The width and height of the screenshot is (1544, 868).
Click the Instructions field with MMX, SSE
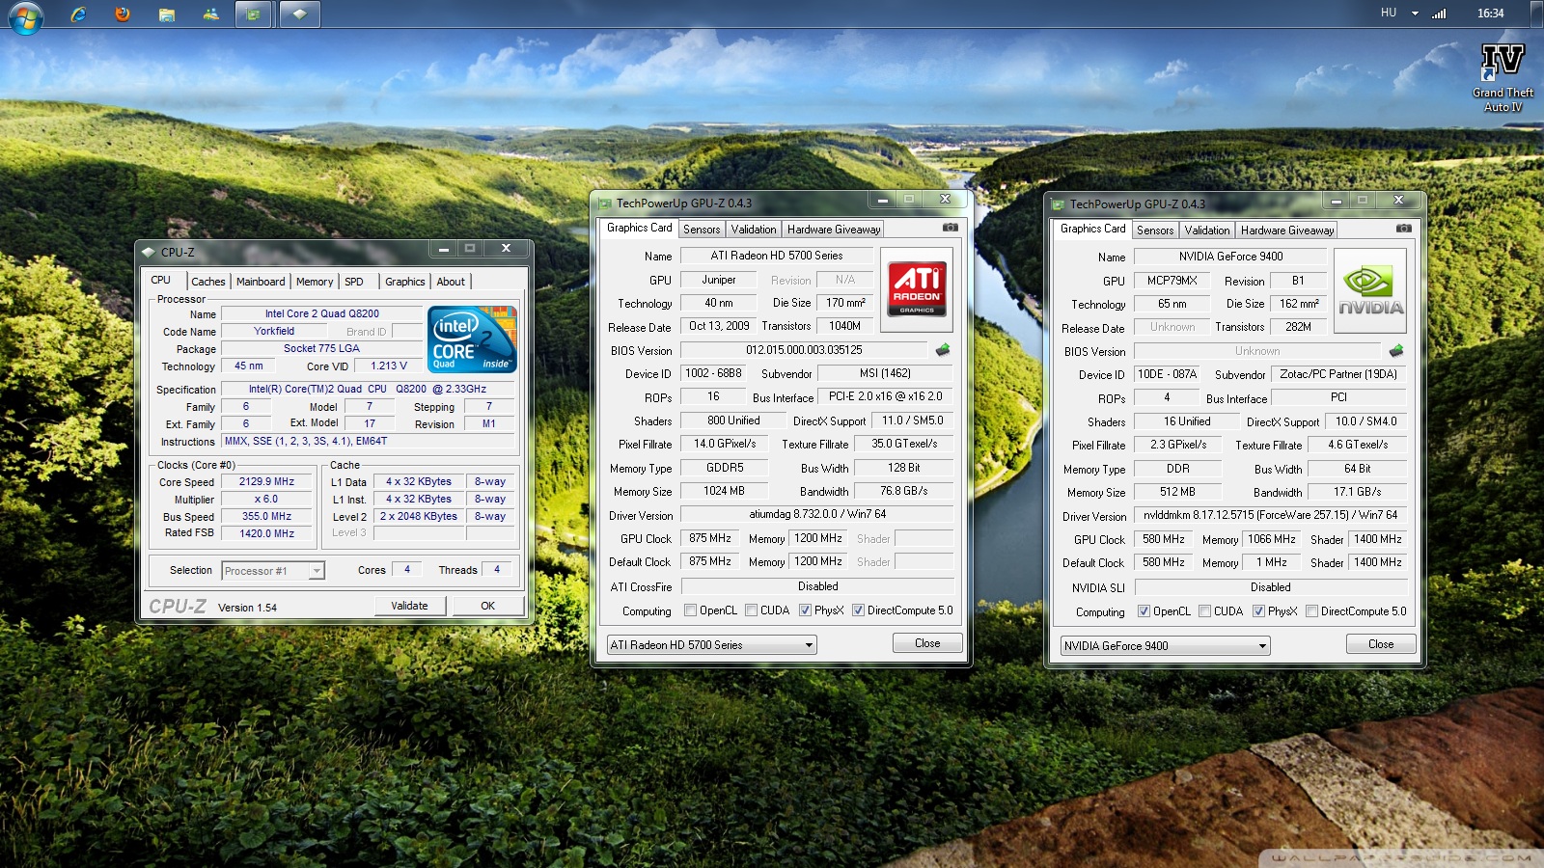[x=369, y=441]
